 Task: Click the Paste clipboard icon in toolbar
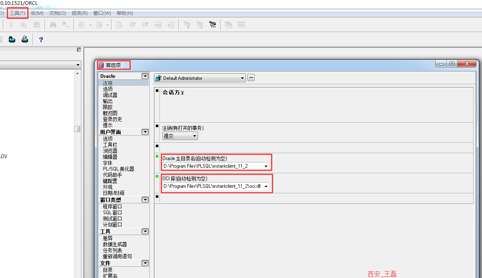coord(36,25)
